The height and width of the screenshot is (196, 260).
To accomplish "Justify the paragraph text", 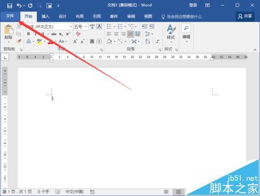I will coord(131,34).
